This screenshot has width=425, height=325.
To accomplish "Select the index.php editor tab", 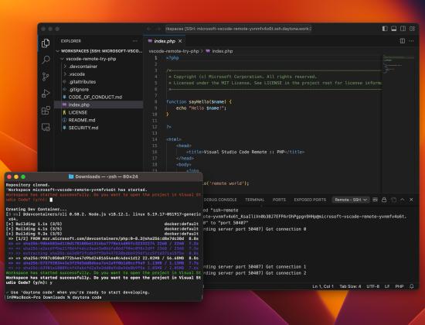I will click(x=165, y=41).
